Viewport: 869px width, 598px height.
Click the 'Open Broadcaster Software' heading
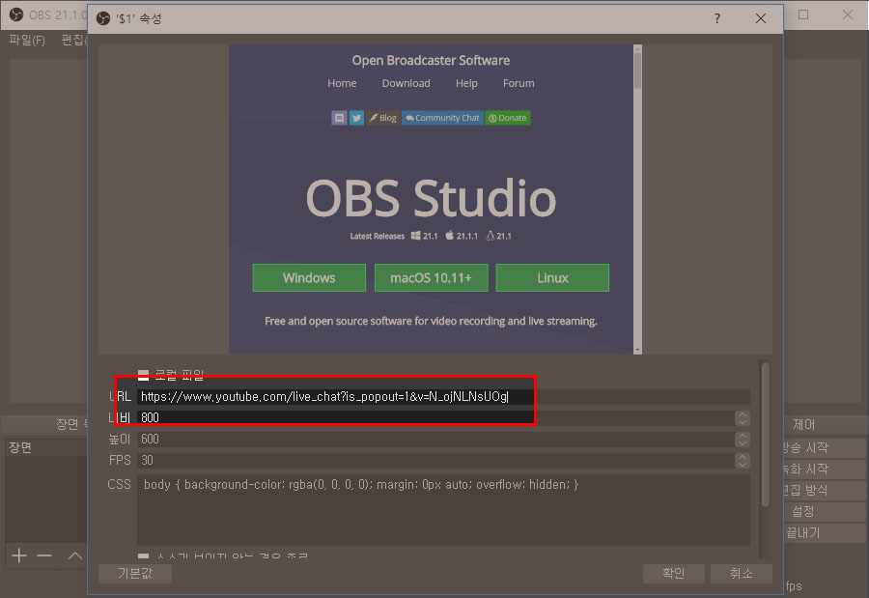(x=431, y=61)
